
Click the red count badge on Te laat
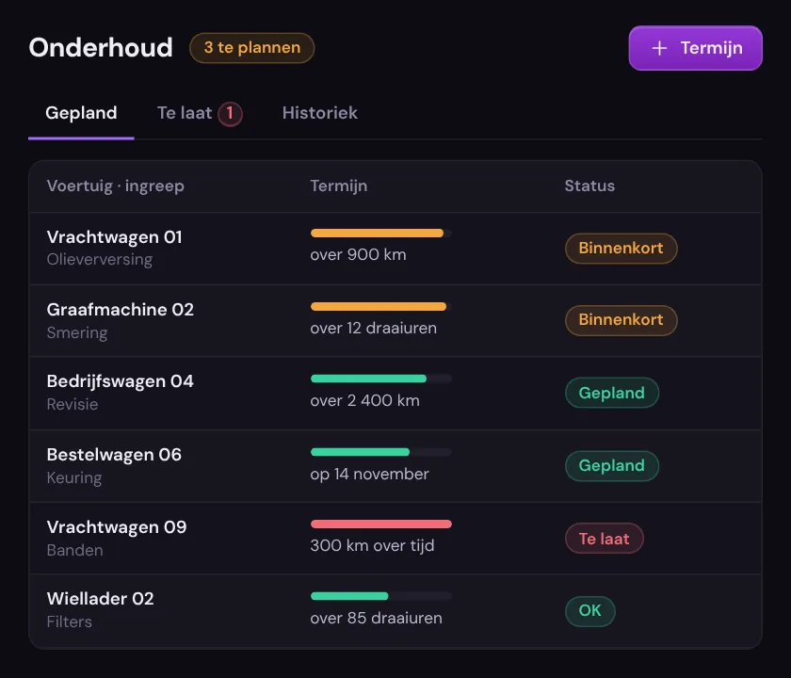pos(230,114)
